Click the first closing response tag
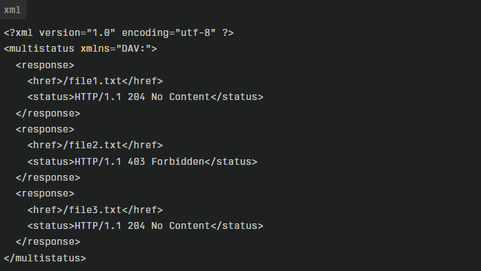481x271 pixels. 48,114
